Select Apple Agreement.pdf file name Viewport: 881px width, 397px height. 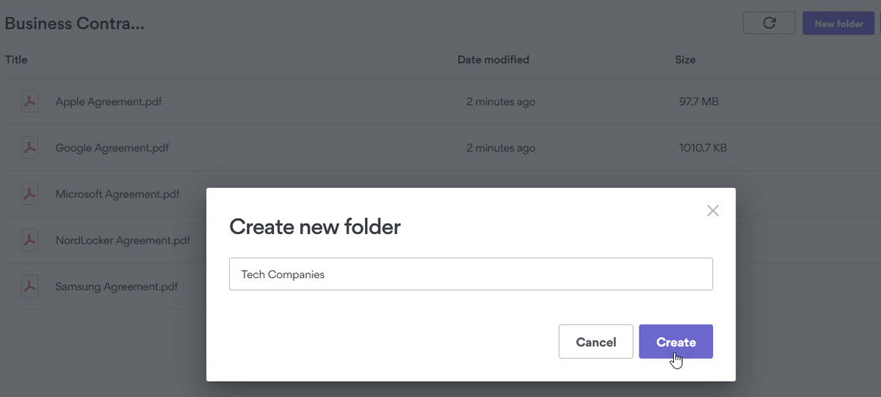coord(109,102)
